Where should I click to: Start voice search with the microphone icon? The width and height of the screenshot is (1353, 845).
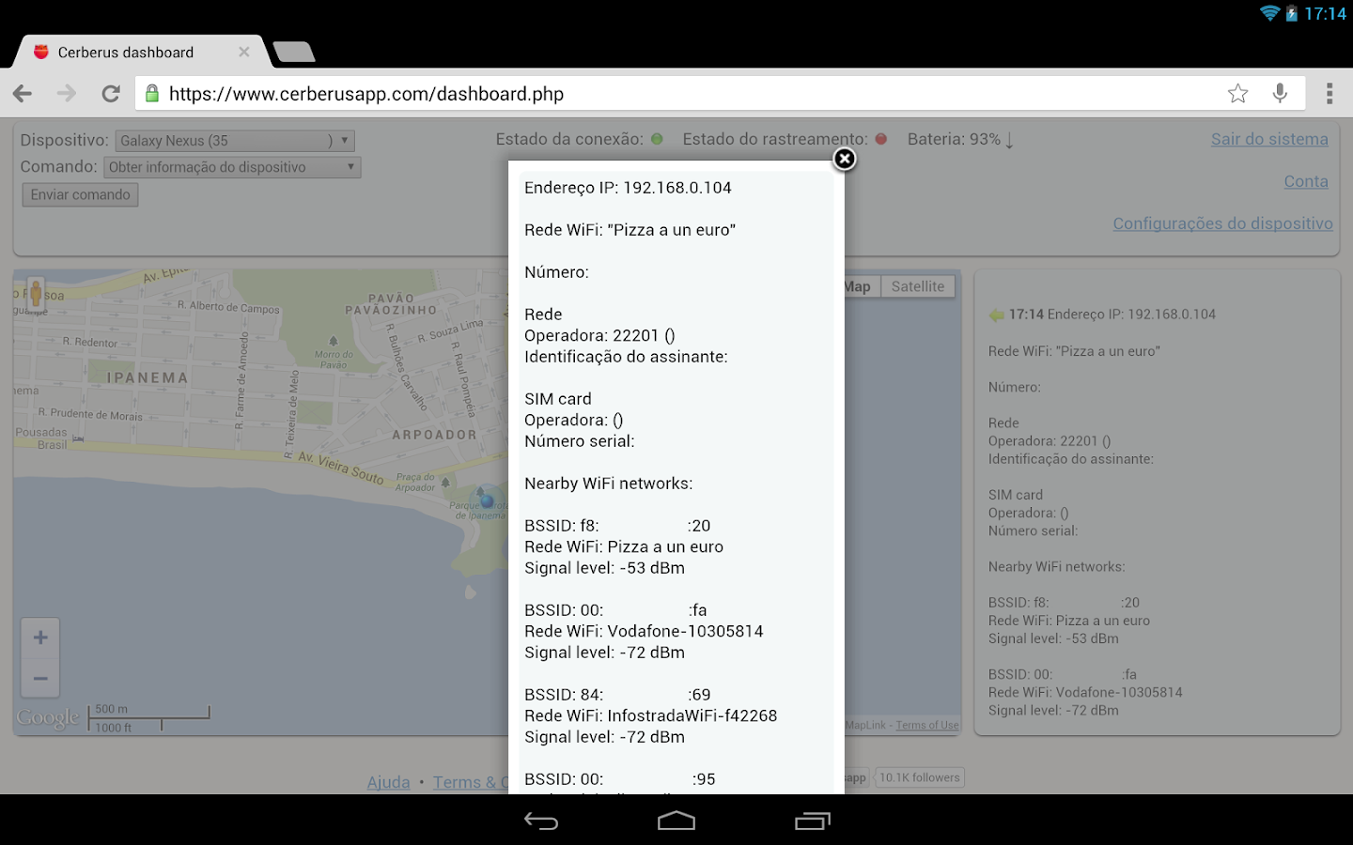[x=1280, y=93]
